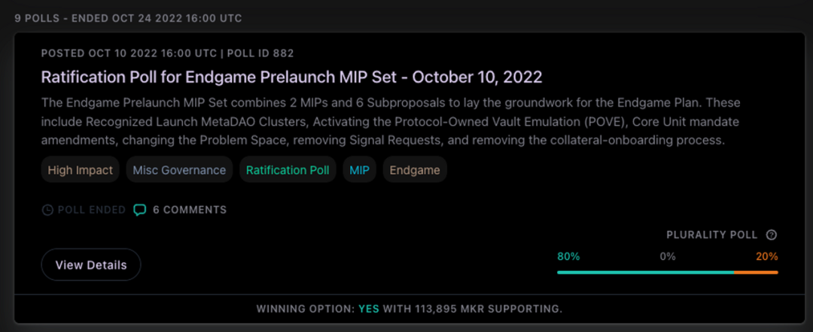Filter by the Misc Governance tag

click(x=179, y=170)
